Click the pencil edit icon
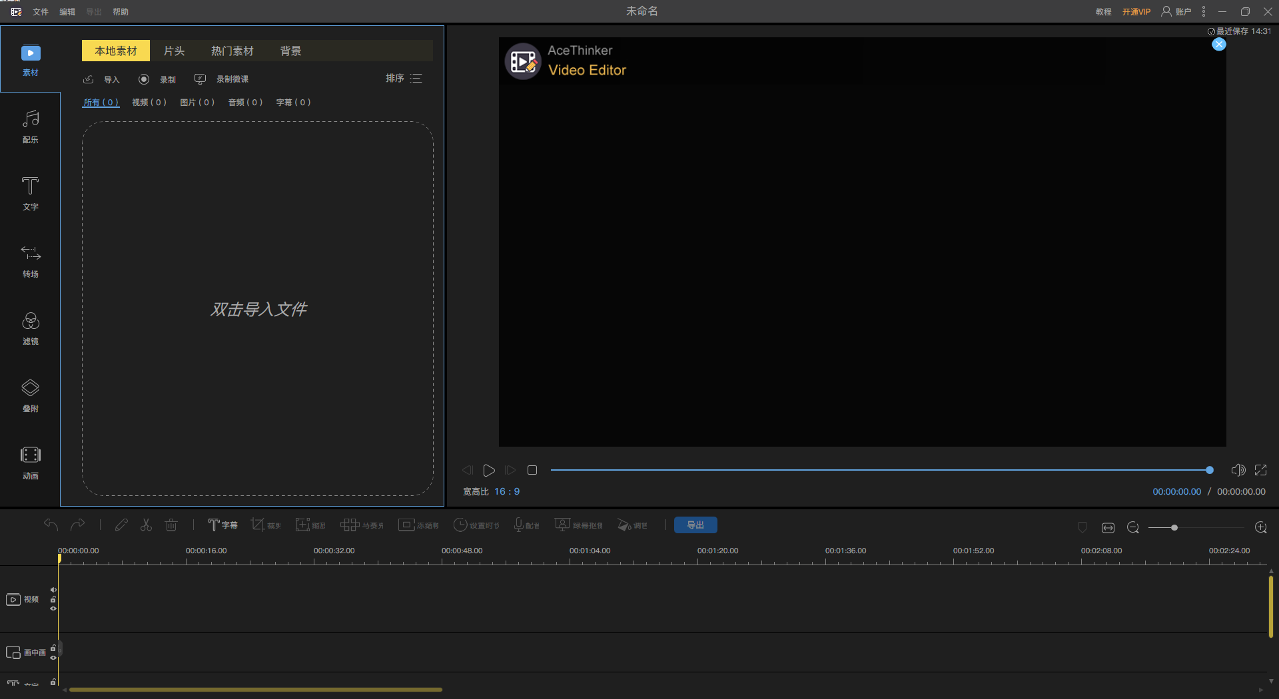 click(x=121, y=525)
